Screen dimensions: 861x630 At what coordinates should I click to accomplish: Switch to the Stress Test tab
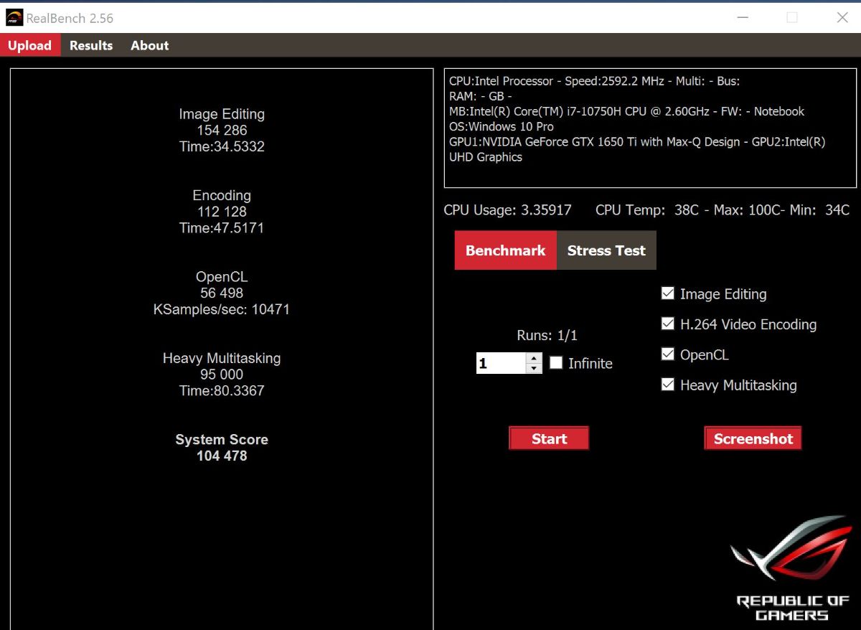[x=606, y=250]
